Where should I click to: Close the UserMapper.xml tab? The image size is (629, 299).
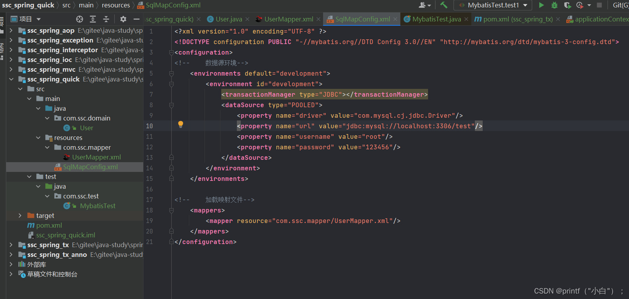[x=318, y=19]
